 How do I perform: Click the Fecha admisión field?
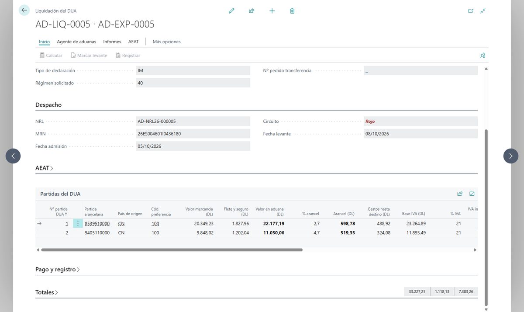193,146
